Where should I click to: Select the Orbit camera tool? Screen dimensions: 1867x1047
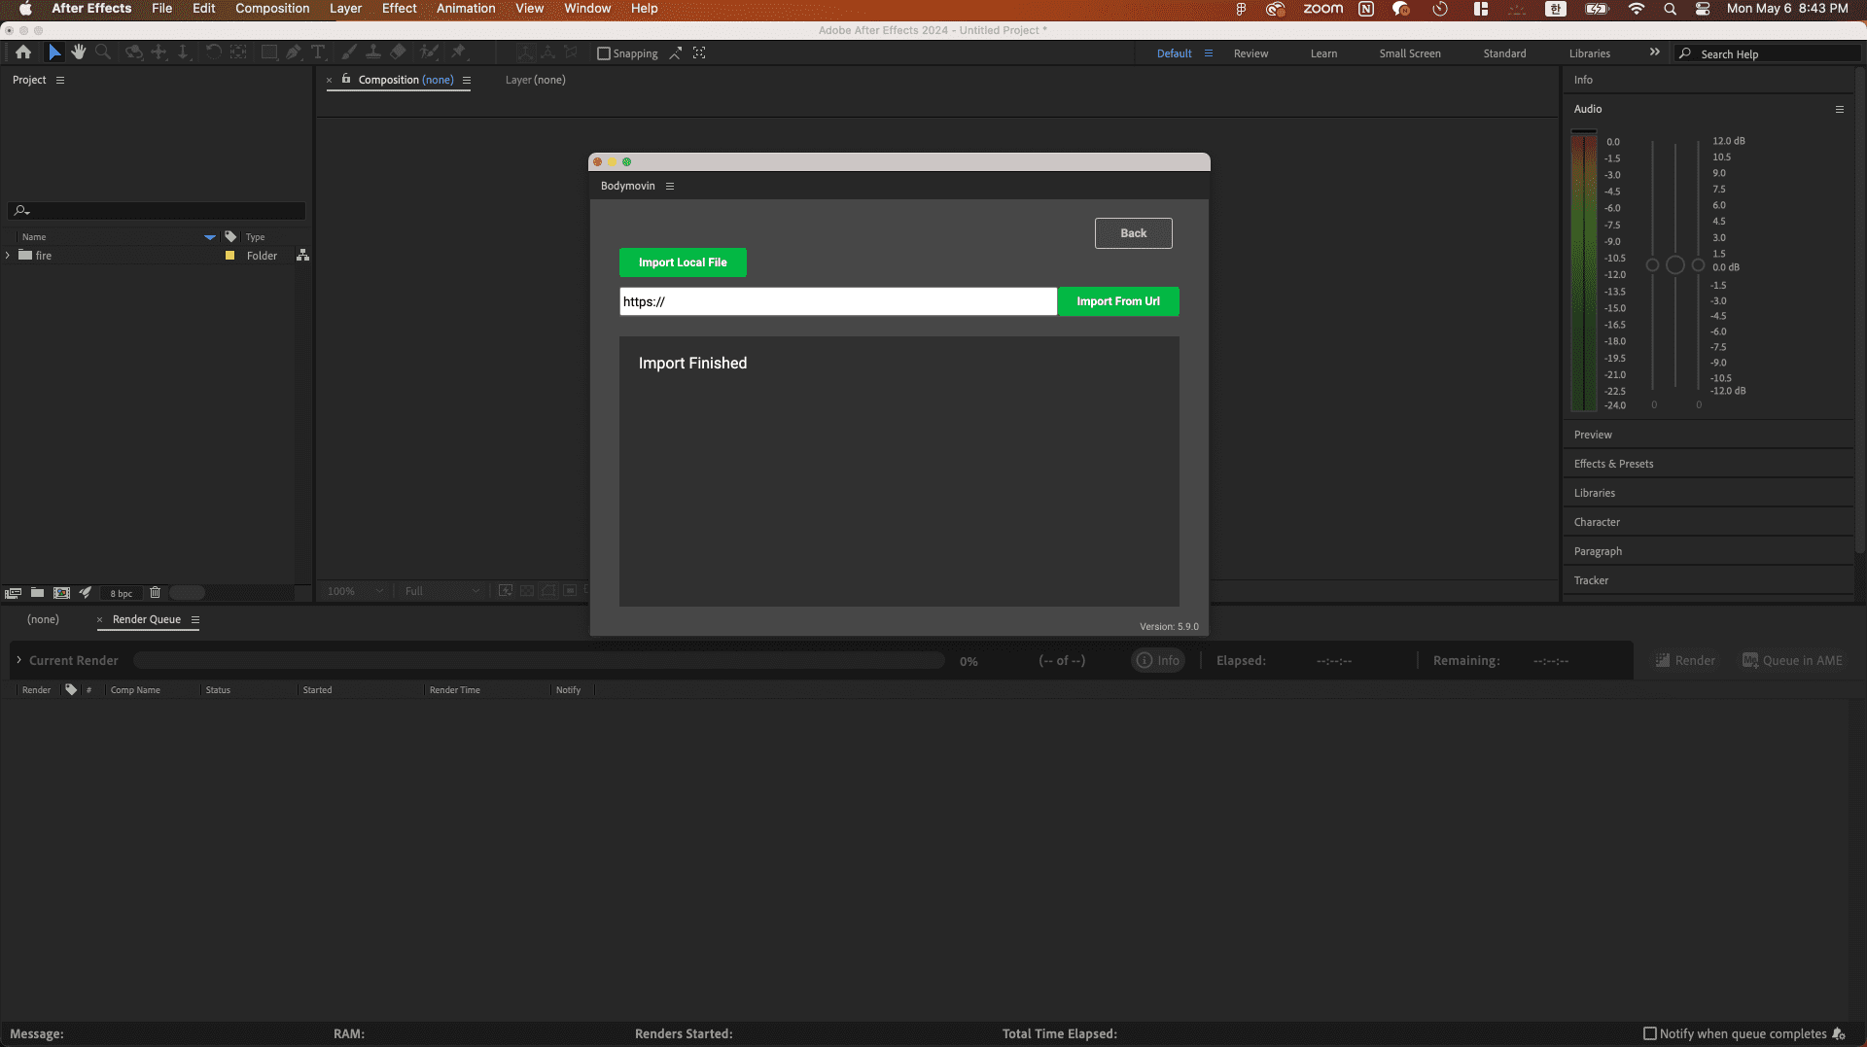point(134,52)
